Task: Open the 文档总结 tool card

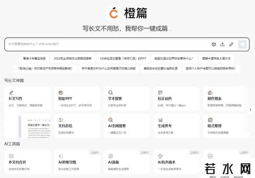Action: (x=77, y=126)
